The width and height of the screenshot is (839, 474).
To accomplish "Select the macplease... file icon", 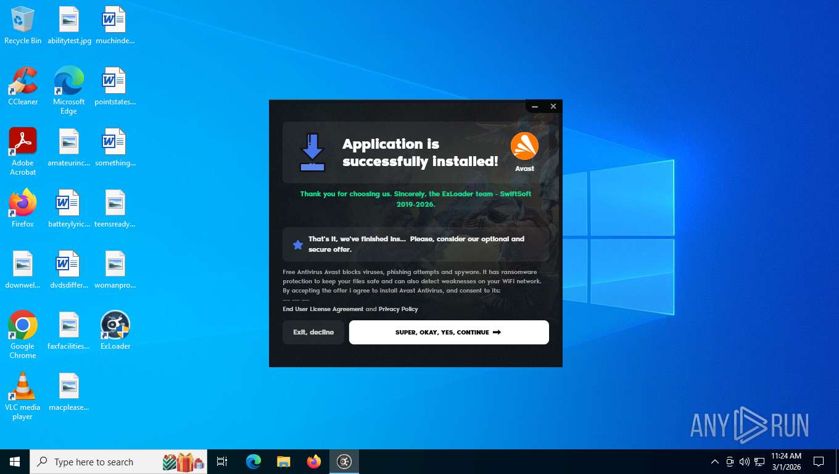I will tap(69, 392).
